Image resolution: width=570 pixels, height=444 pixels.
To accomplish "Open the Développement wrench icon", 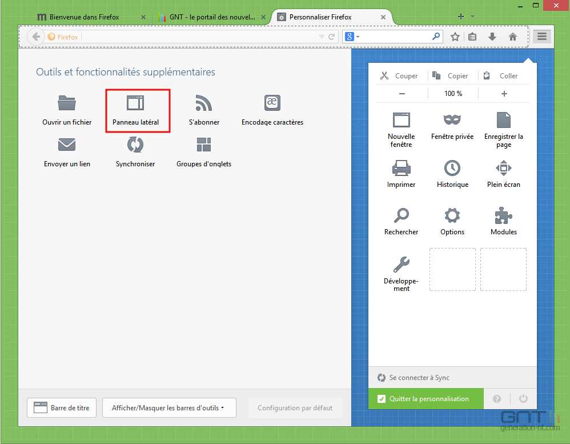I will click(402, 265).
